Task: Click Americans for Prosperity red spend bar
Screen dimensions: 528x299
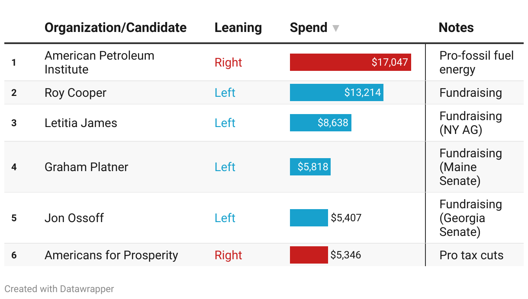Action: 309,255
